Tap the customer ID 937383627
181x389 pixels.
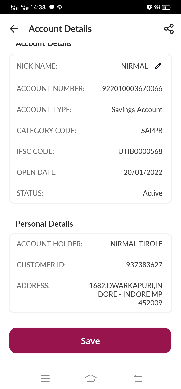(x=144, y=265)
